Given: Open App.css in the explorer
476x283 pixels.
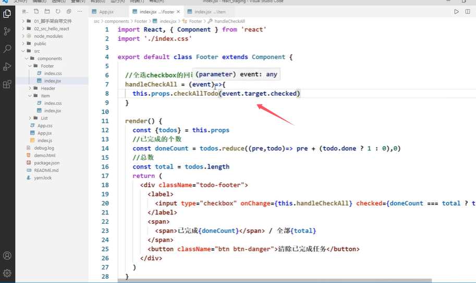Looking at the screenshot, I should [45, 125].
